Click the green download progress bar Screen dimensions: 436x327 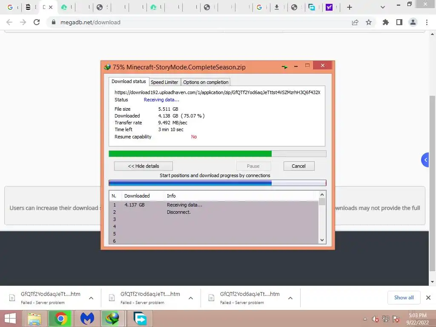pos(218,154)
